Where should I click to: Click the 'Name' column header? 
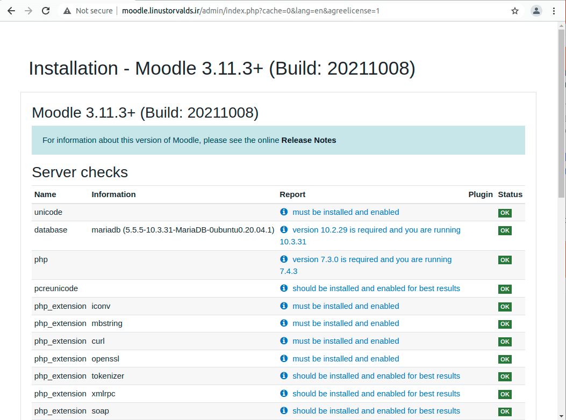(x=45, y=194)
